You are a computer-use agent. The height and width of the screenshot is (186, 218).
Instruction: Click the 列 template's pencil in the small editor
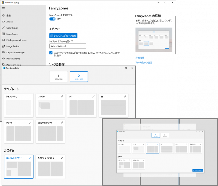[158, 144]
